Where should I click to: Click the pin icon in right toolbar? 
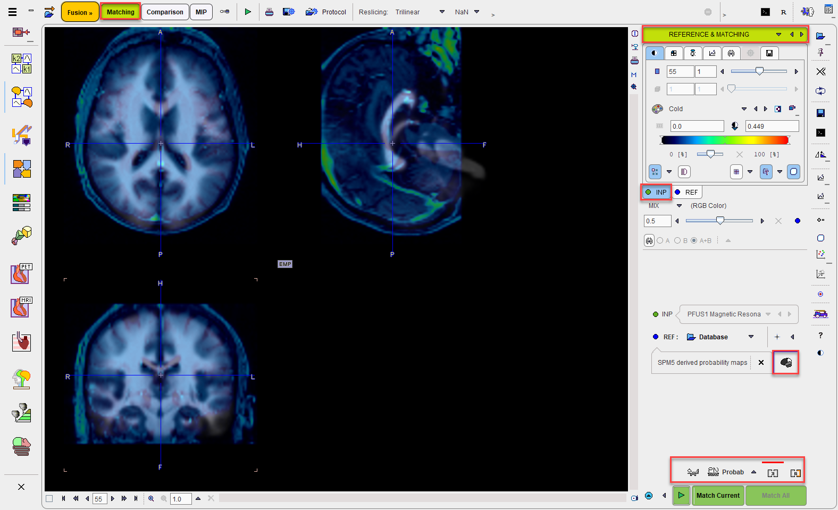(x=820, y=52)
